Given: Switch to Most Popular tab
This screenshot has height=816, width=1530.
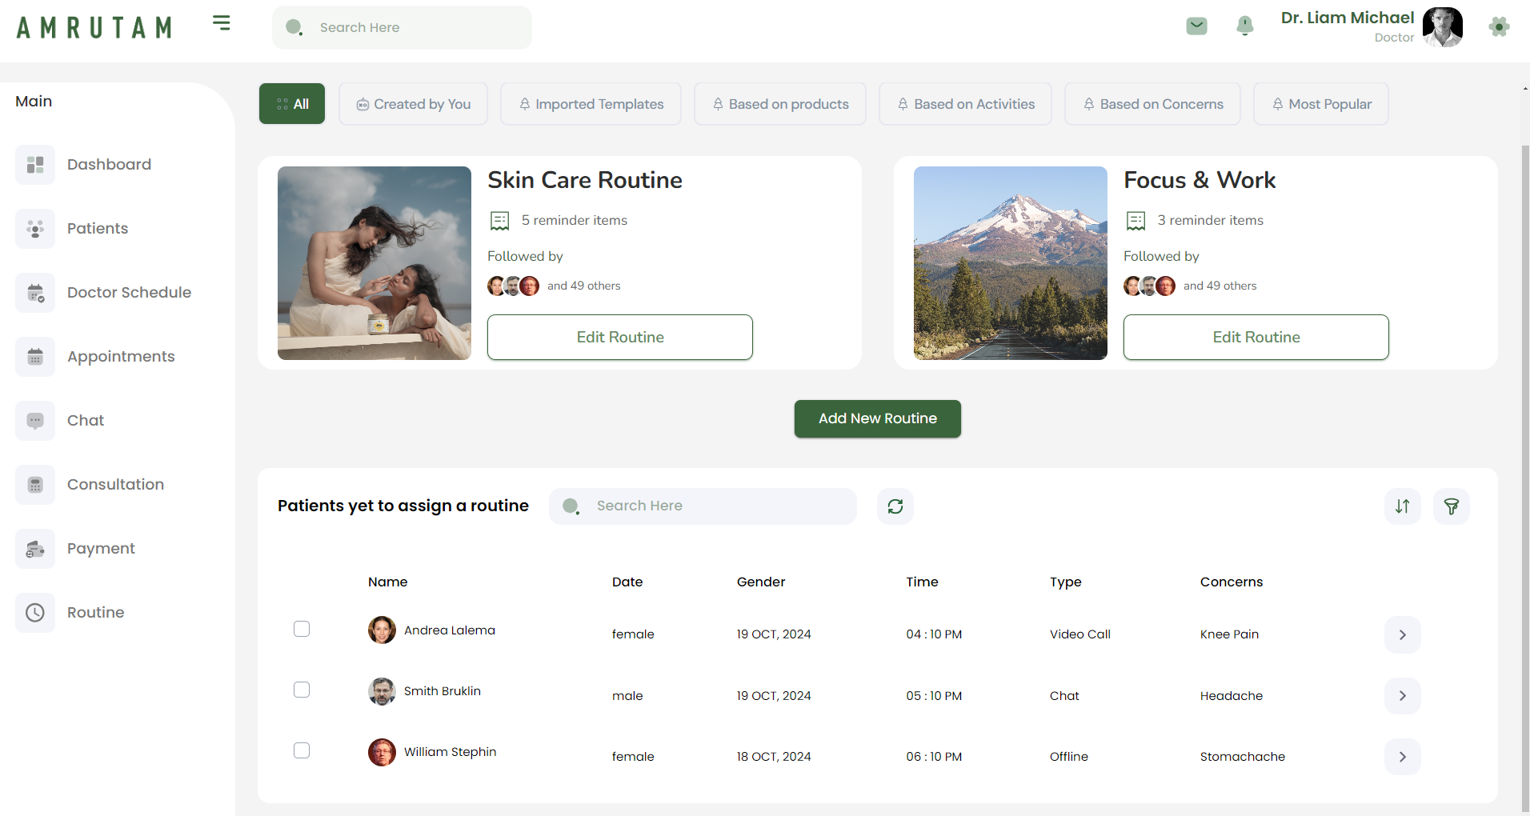Looking at the screenshot, I should 1321,104.
